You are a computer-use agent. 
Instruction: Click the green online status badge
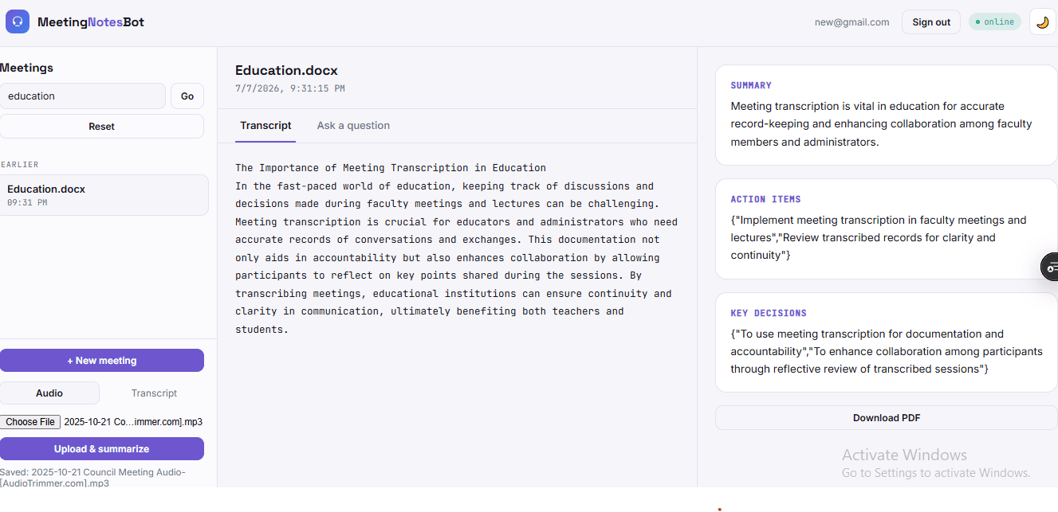994,22
